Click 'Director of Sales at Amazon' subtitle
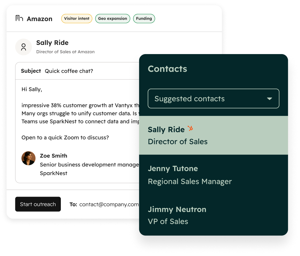300x256 pixels. coord(66,52)
